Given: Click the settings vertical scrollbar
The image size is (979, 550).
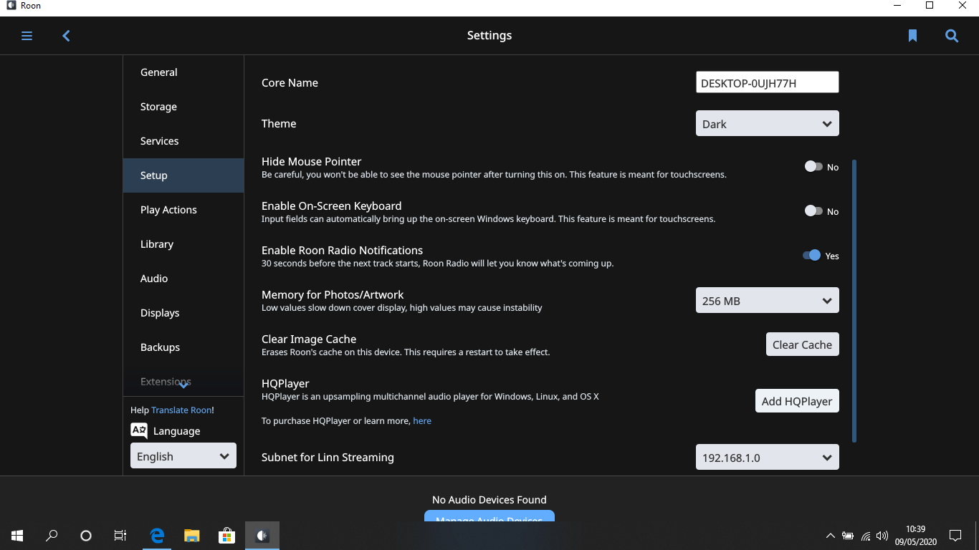Looking at the screenshot, I should coord(854,301).
